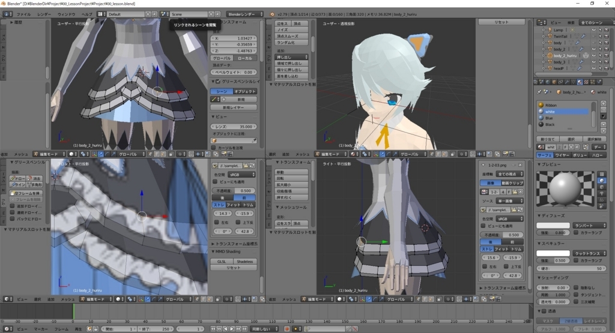Click the 選択解除 deselect button
Image resolution: width=615 pixels, height=333 pixels.
pos(595,139)
